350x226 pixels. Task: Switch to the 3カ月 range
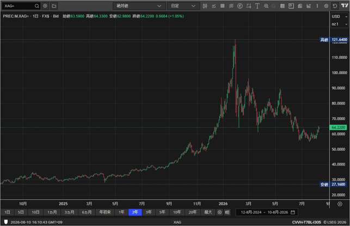click(70, 212)
